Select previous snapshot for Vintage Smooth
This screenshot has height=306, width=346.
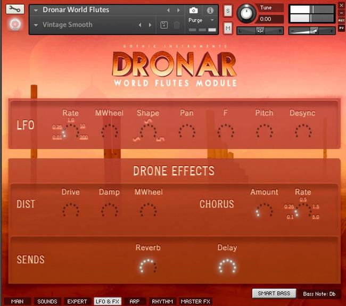(140, 25)
